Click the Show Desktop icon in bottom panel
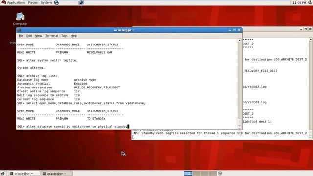Viewport: 313px width, 176px height. click(3, 173)
